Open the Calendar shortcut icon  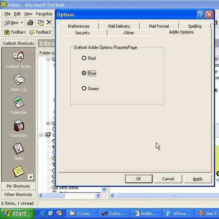point(18,102)
